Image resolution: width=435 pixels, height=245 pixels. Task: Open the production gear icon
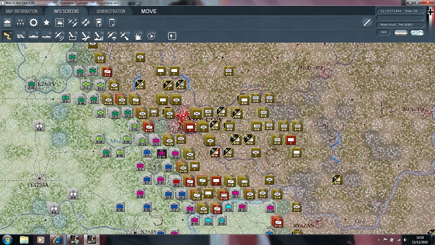pyautogui.click(x=33, y=23)
